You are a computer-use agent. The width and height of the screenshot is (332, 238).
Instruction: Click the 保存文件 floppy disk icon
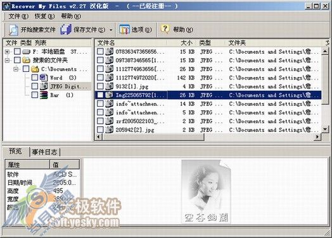click(66, 30)
